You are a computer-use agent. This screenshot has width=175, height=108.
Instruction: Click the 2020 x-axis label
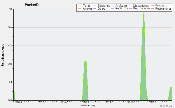[153, 102]
